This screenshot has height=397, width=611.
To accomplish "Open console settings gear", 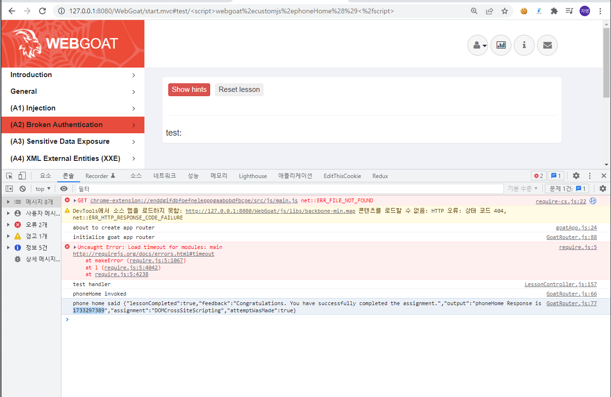I will tap(603, 189).
